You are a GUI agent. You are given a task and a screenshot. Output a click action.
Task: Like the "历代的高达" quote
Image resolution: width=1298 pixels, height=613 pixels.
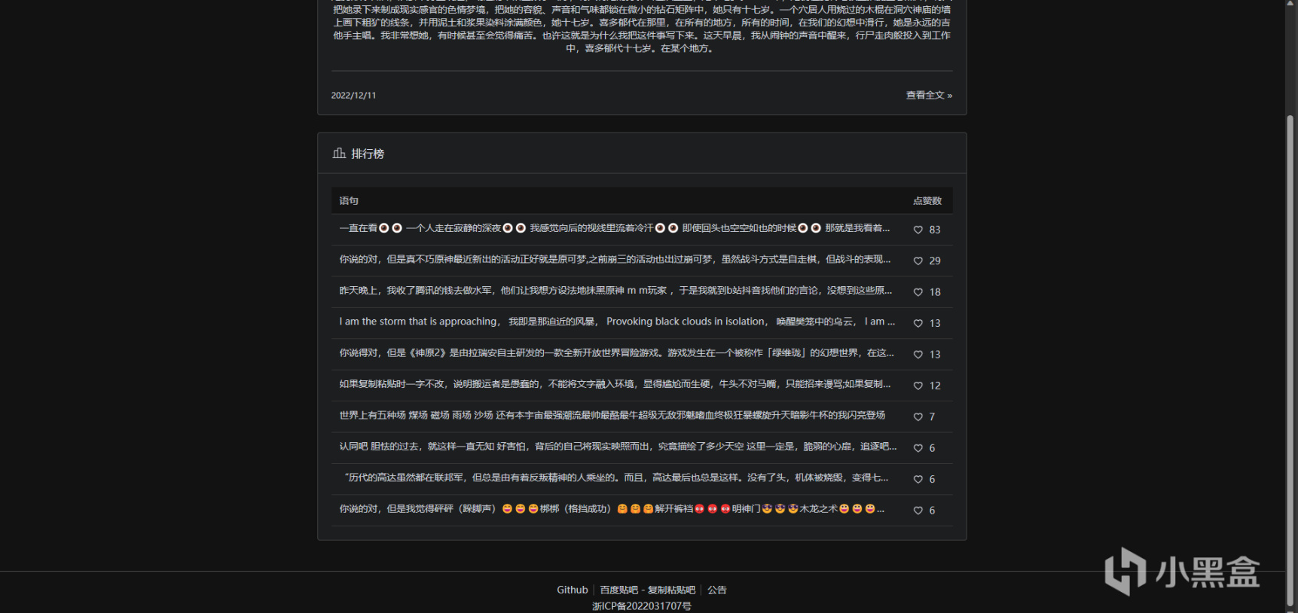point(918,480)
